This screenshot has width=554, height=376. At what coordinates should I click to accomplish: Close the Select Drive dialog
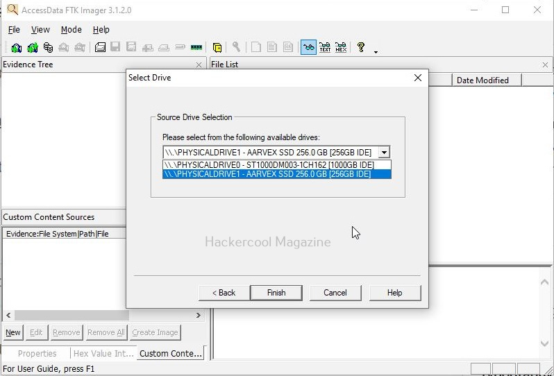pos(417,78)
